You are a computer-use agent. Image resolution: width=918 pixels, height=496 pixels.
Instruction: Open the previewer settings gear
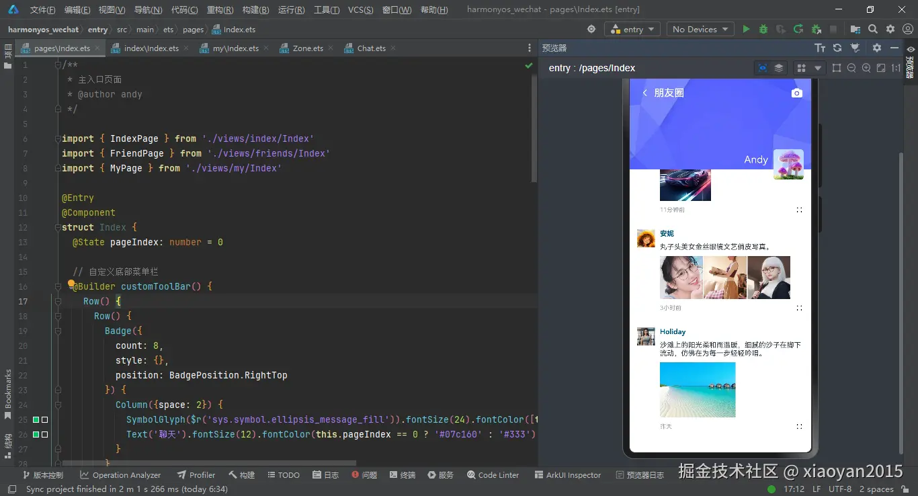point(876,48)
